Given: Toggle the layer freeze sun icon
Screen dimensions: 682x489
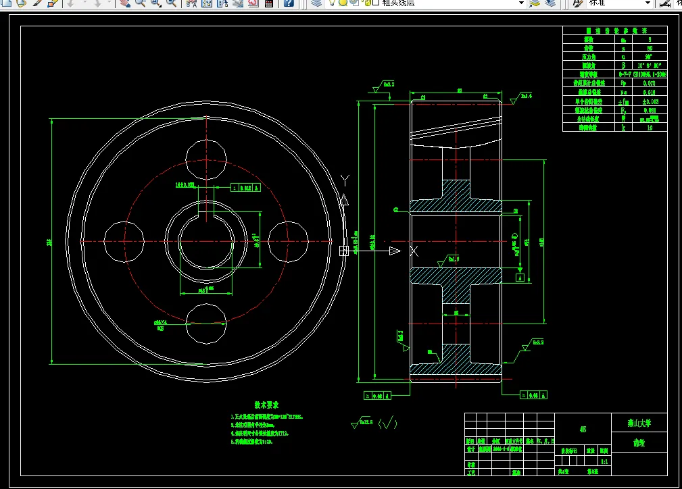Looking at the screenshot, I should coord(343,3).
